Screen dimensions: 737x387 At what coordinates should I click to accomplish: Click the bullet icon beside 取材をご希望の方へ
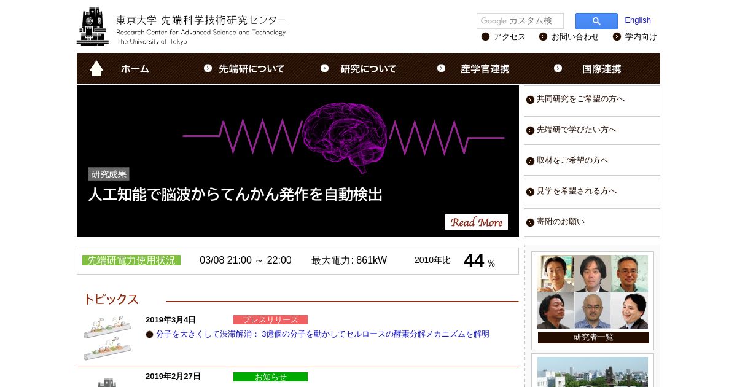tap(531, 161)
